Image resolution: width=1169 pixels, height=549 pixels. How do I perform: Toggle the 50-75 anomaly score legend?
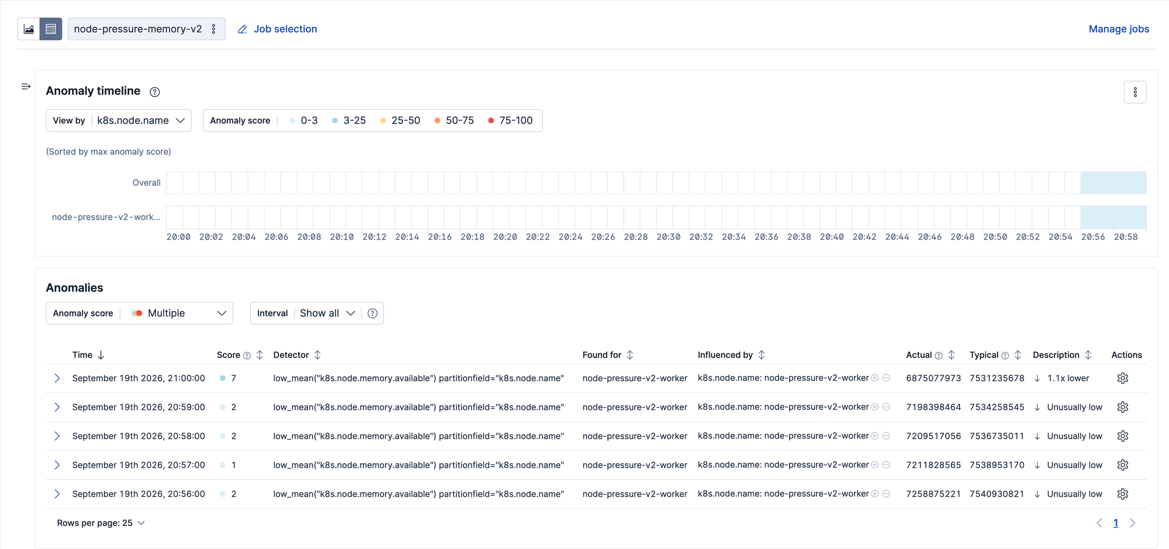click(454, 120)
